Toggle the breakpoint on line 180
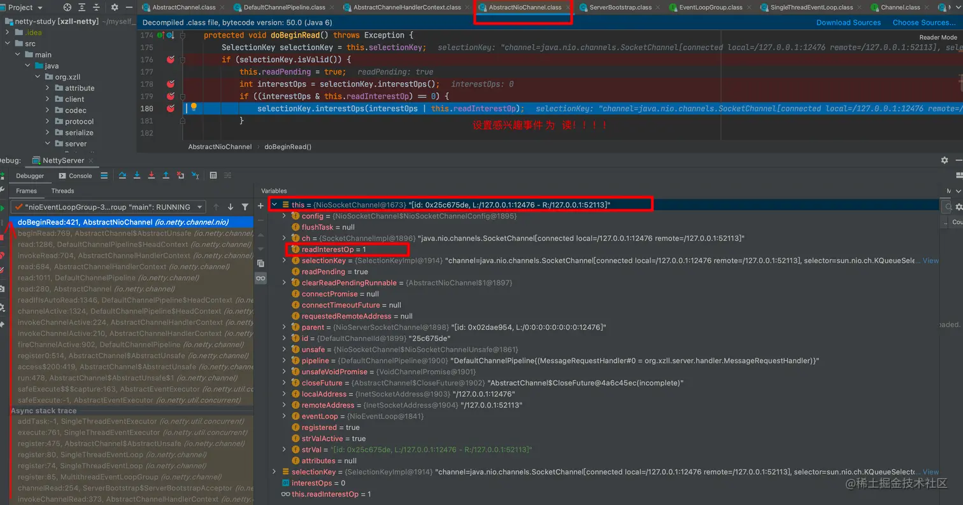Viewport: 963px width, 505px height. [x=170, y=108]
